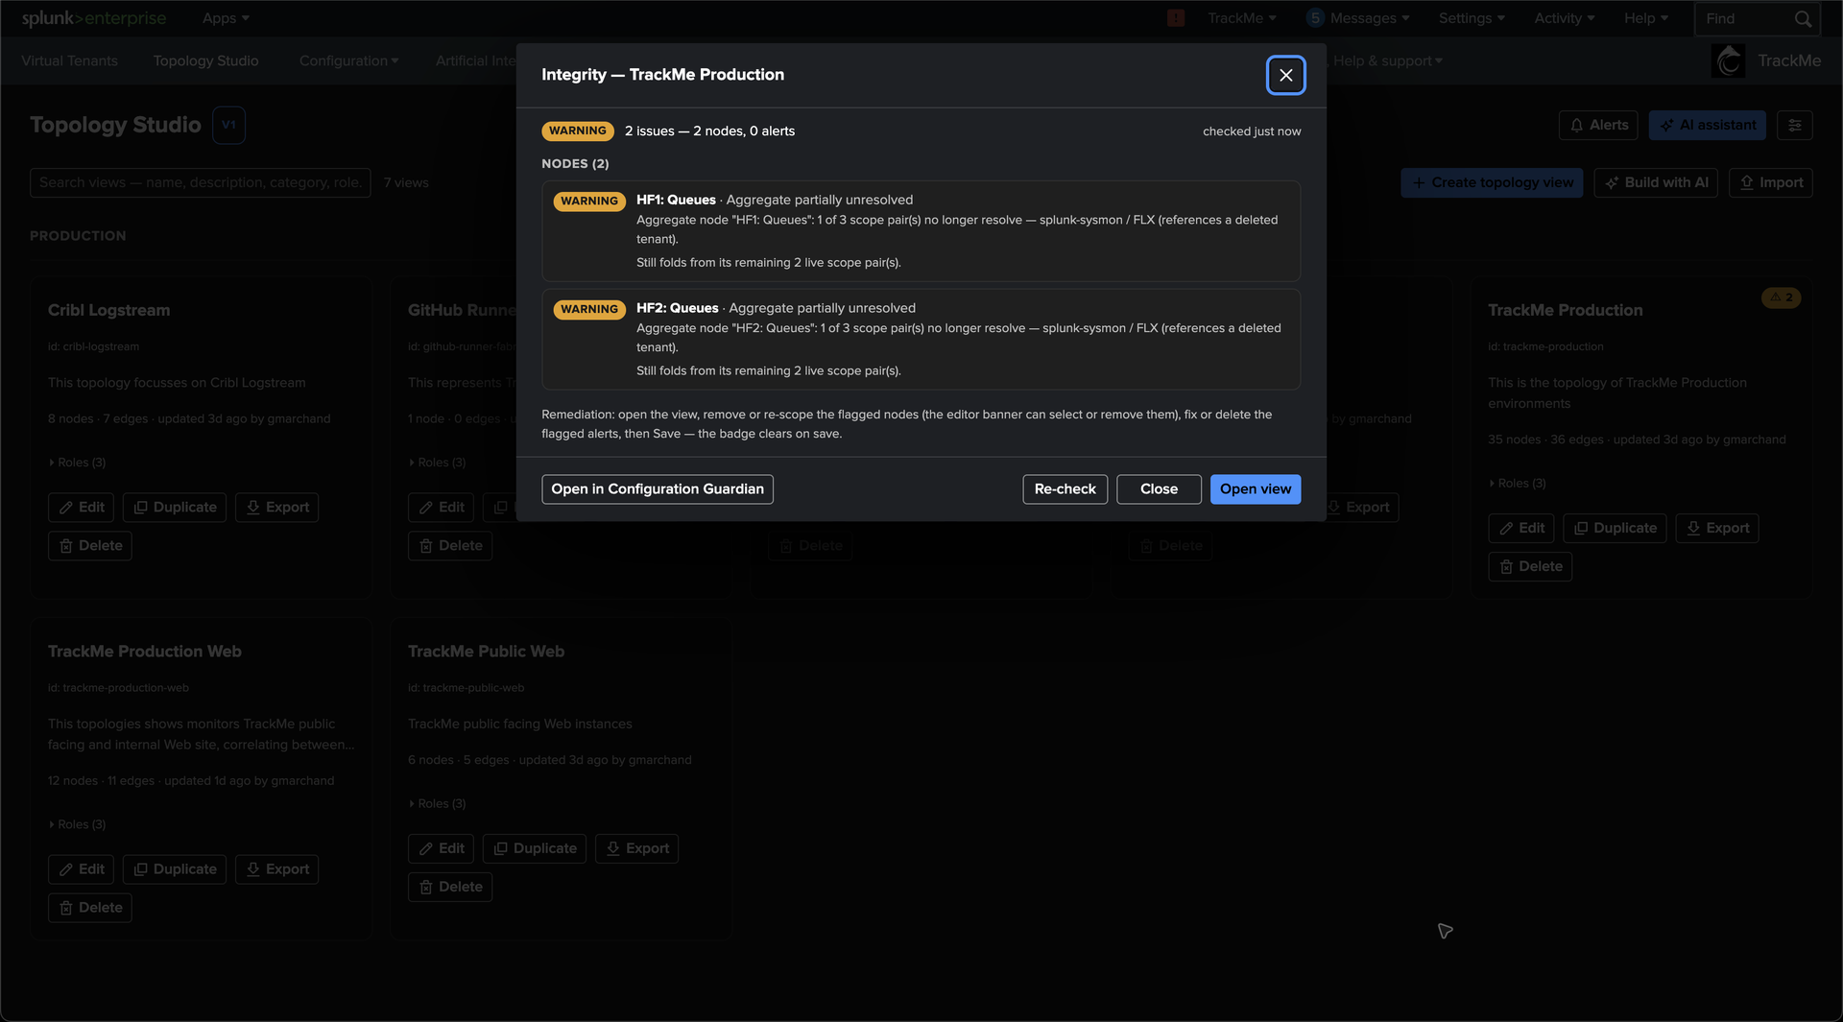Open the AI assistant
Viewport: 1843px width, 1022px height.
(1707, 125)
